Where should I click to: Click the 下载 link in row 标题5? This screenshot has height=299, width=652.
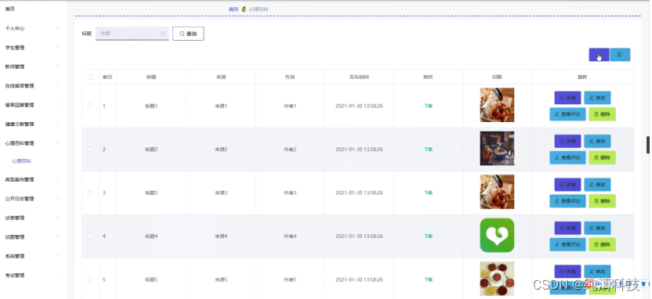pyautogui.click(x=428, y=279)
